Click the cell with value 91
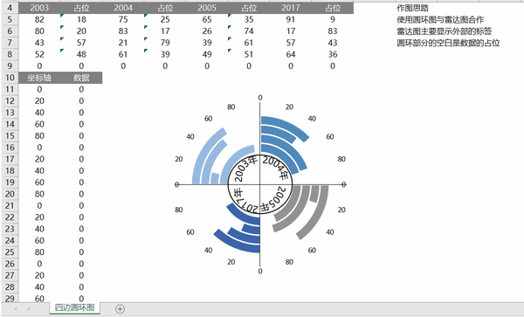Screen dimensions: 524x317 [x=291, y=19]
